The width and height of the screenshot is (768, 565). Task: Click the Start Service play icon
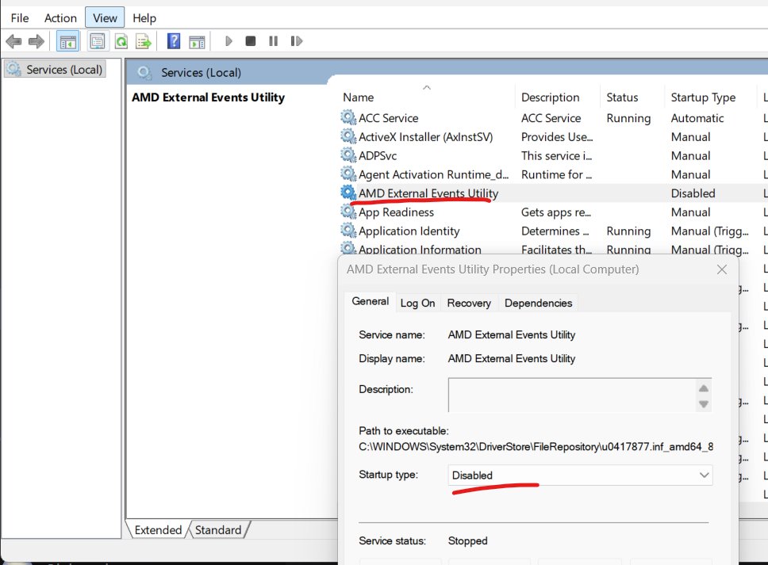[228, 41]
